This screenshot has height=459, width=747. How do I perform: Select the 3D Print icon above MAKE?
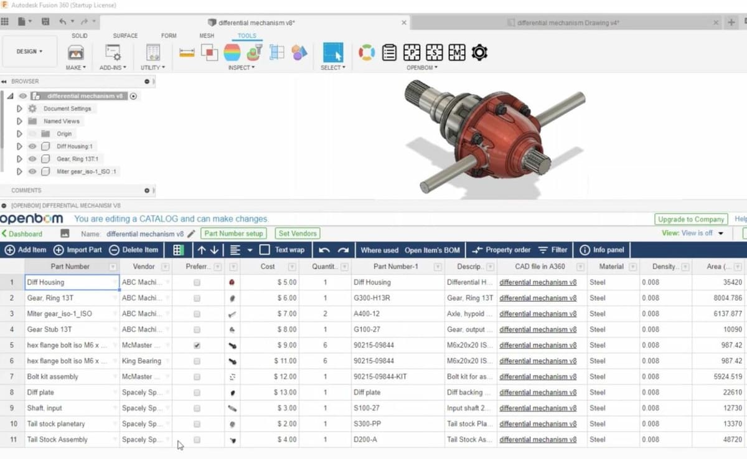[75, 52]
